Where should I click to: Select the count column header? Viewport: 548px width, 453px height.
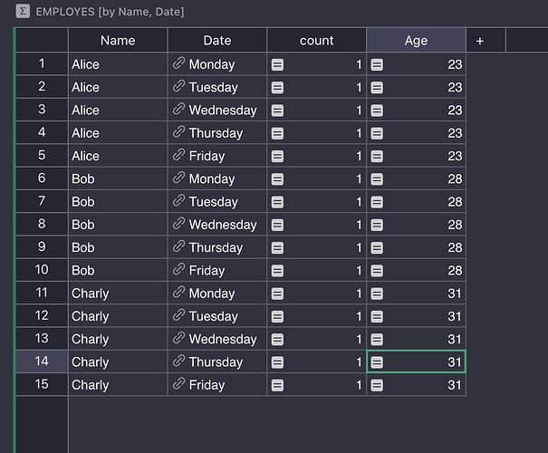pyautogui.click(x=316, y=41)
